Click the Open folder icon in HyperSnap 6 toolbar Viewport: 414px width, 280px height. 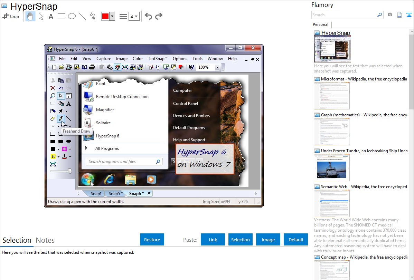62,67
